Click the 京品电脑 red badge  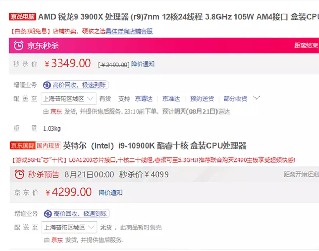22,17
